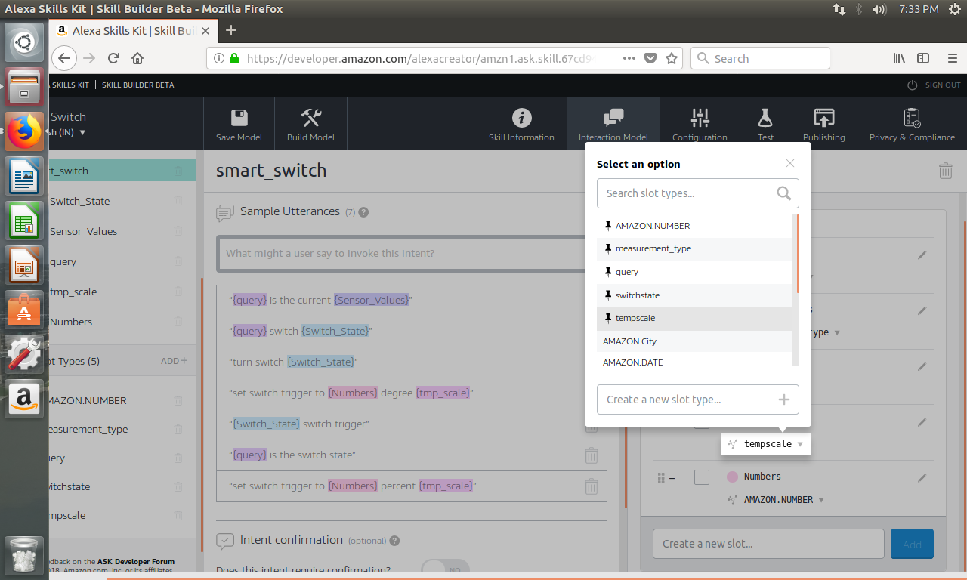This screenshot has height=580, width=967.
Task: Delete the '{query} is the switch state' utterance
Action: 592,455
